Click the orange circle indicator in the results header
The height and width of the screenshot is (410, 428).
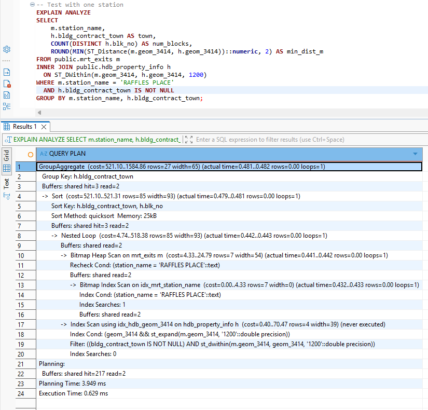tap(30, 154)
